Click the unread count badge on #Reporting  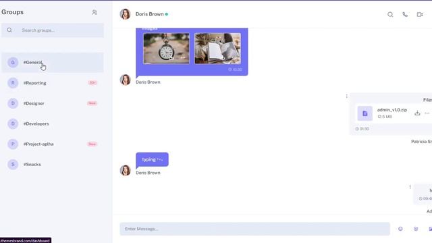click(92, 82)
